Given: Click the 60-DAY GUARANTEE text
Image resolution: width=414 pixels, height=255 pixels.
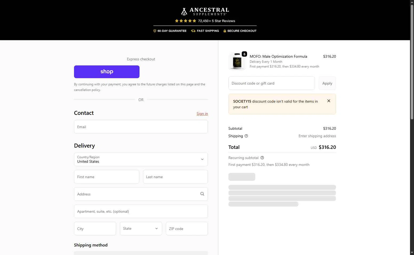Looking at the screenshot, I should pos(172,31).
